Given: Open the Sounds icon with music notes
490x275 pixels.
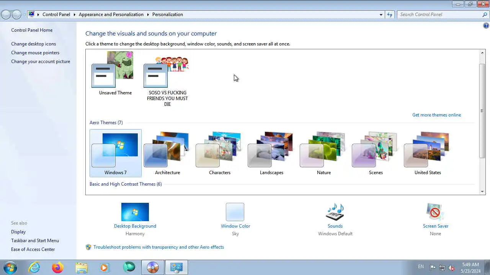Looking at the screenshot, I should pyautogui.click(x=335, y=212).
